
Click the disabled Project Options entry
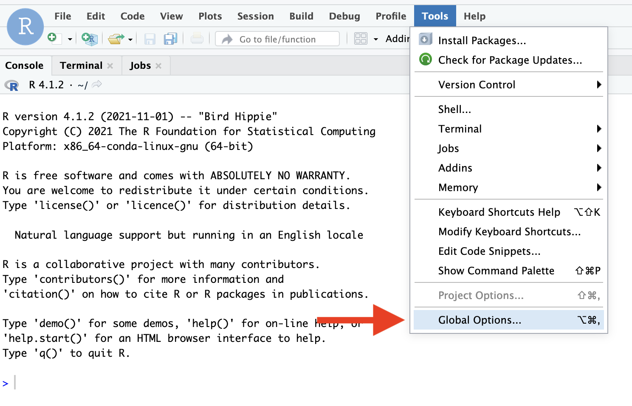point(509,295)
